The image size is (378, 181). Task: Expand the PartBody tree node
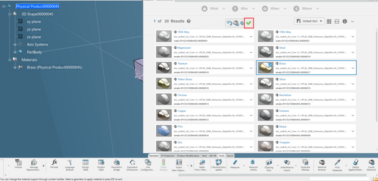[x=15, y=52]
